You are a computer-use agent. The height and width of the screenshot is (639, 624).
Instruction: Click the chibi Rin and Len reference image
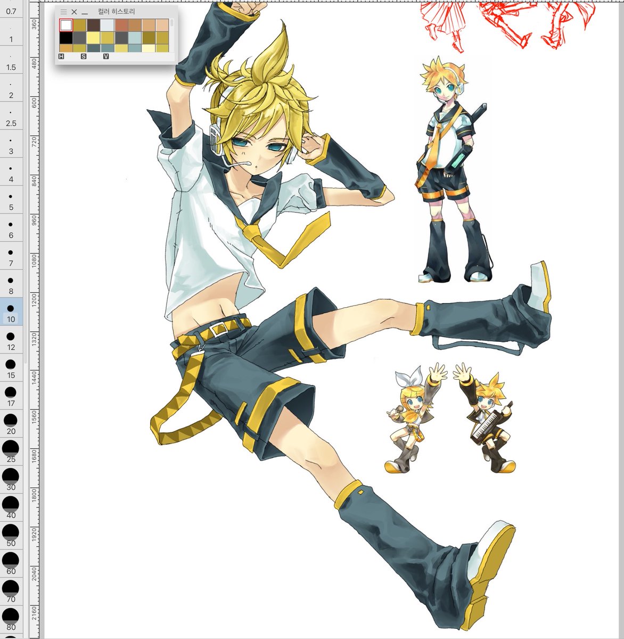click(450, 419)
